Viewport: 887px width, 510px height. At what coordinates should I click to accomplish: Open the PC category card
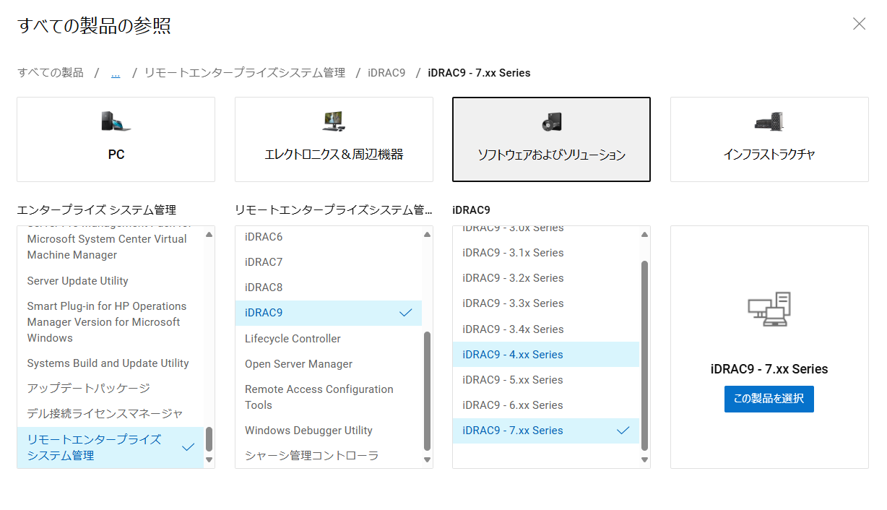(116, 139)
